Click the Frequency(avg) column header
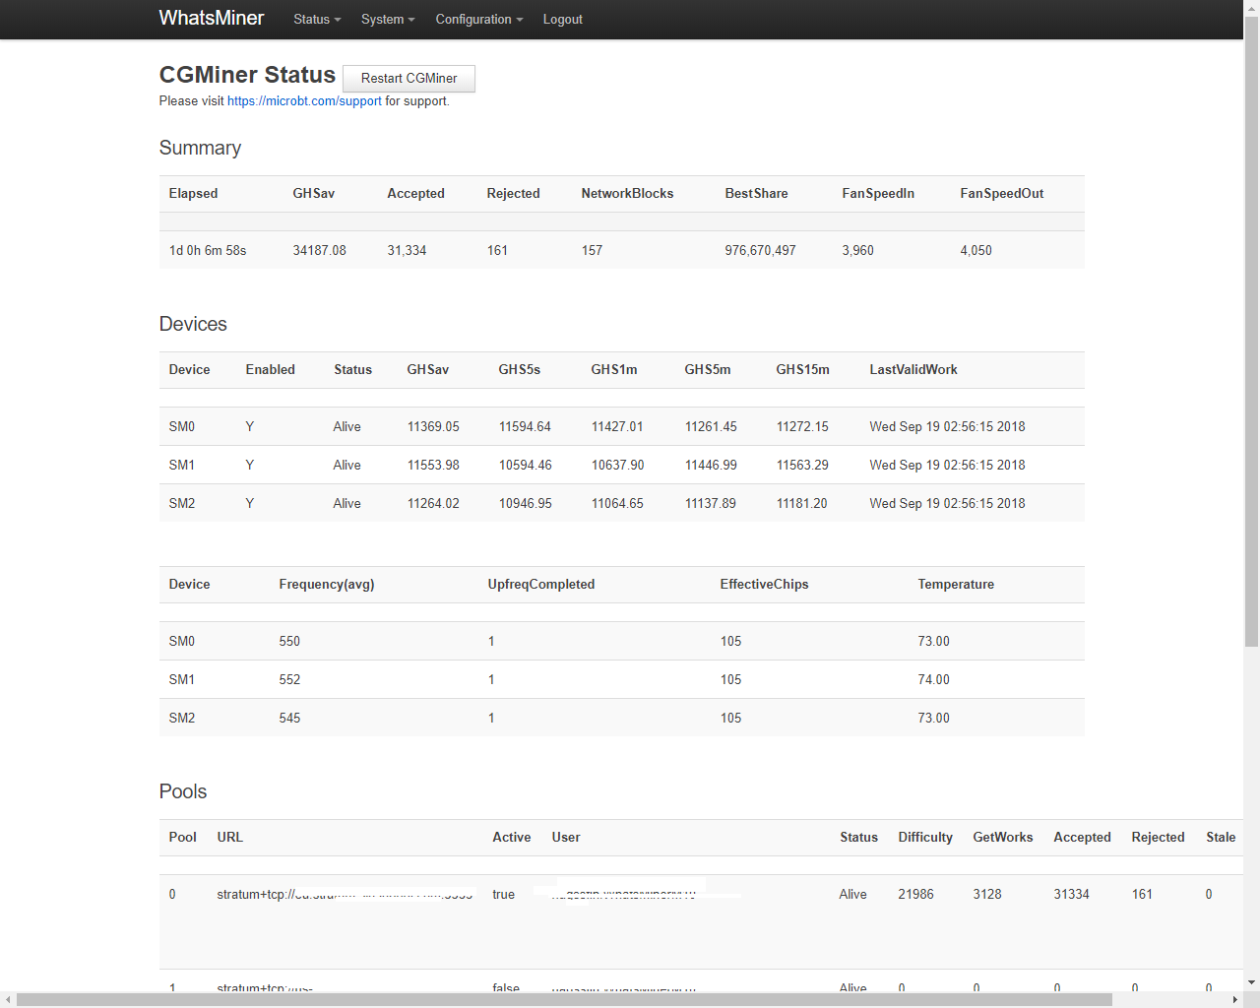 pos(327,585)
